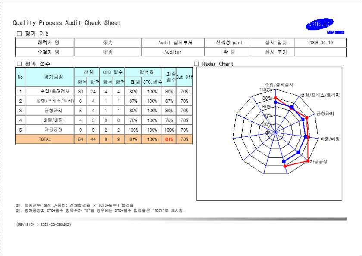Click the 바렐/버핑 radar chart axis label
The image size is (362, 256).
point(330,139)
